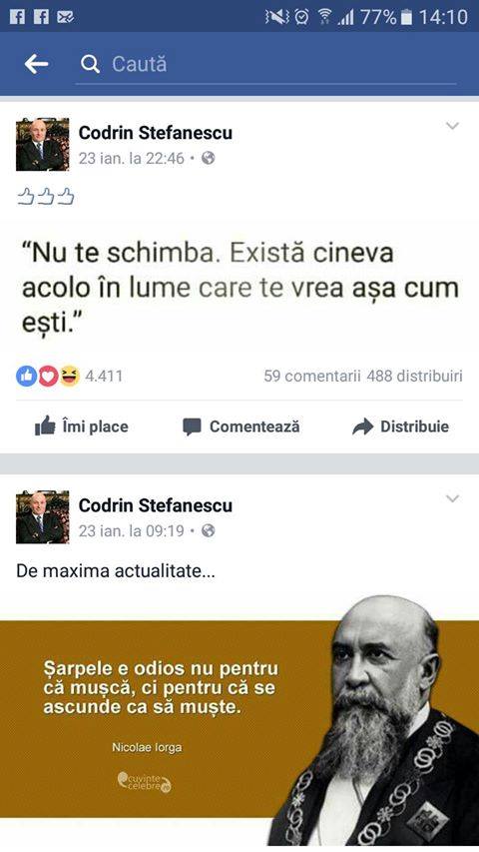
Task: Open options chevron on 09:19 post
Action: [x=452, y=498]
